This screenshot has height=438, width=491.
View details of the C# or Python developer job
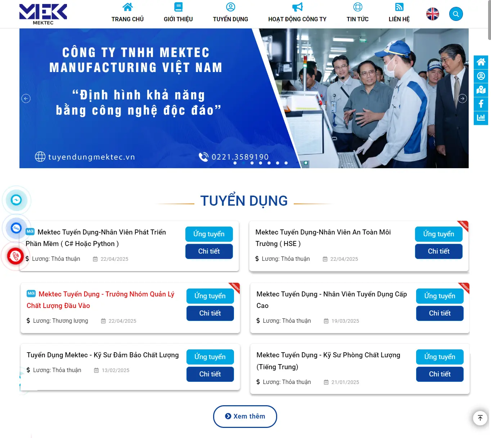click(209, 251)
